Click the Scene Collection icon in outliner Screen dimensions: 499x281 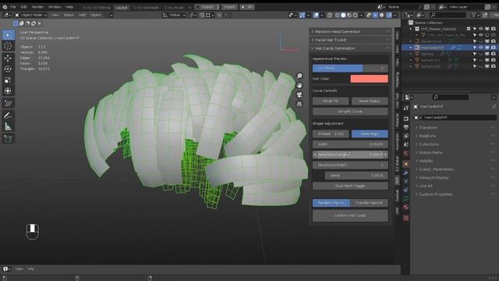point(411,23)
